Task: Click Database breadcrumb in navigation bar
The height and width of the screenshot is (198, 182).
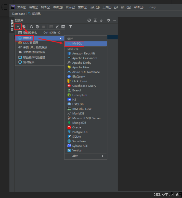Action: [x=19, y=14]
